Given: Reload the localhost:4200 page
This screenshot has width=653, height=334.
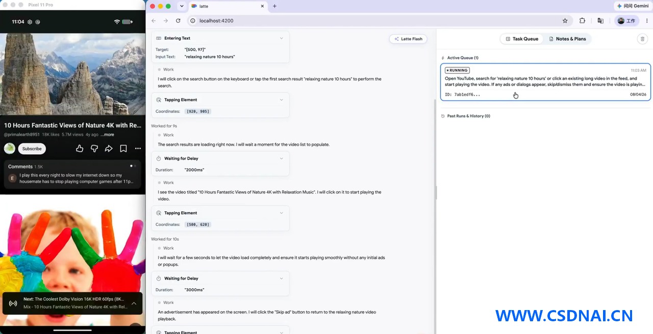Looking at the screenshot, I should pos(178,21).
